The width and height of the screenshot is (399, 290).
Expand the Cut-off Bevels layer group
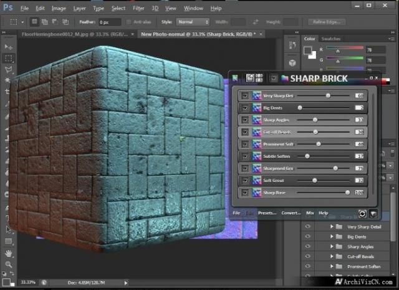click(332, 257)
